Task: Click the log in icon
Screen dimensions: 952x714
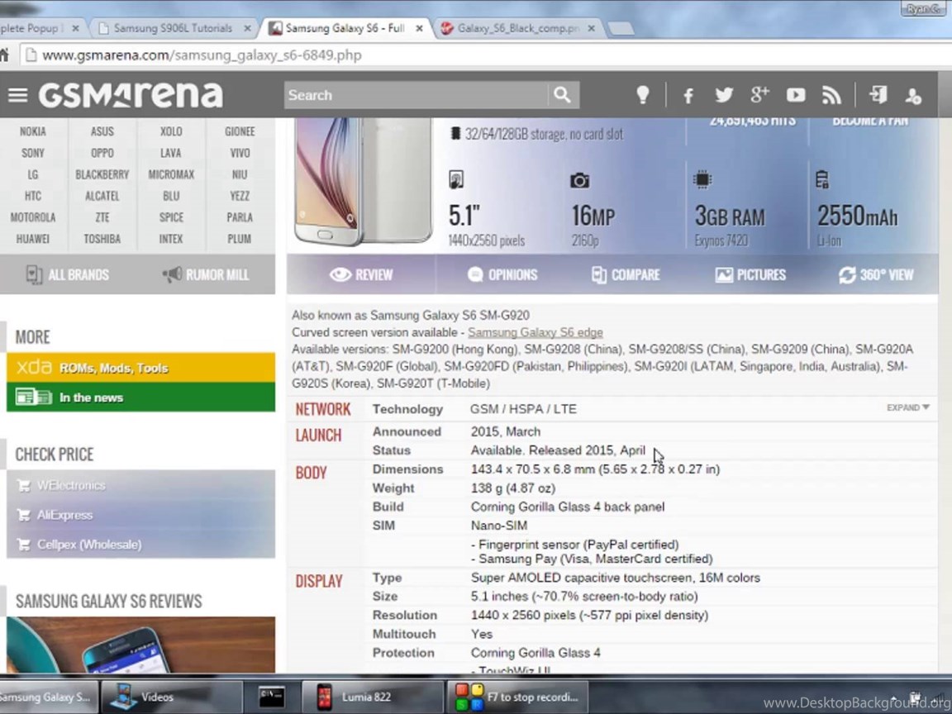Action: click(878, 95)
